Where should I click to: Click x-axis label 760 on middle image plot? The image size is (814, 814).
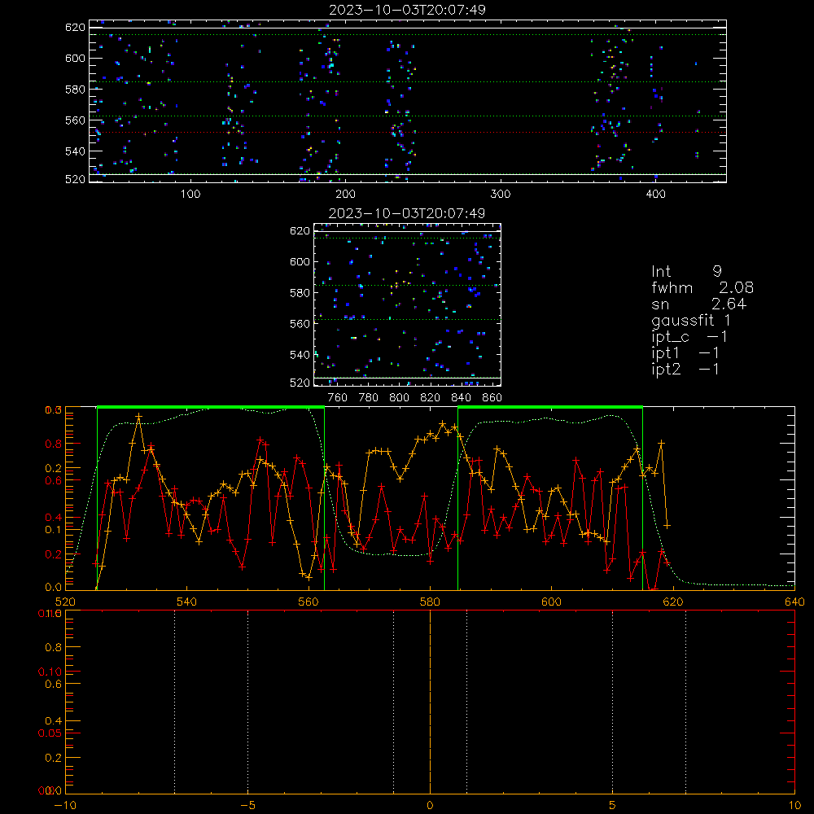(338, 398)
